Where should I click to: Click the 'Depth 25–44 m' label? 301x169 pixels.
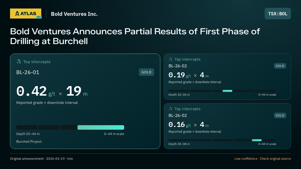(28, 134)
